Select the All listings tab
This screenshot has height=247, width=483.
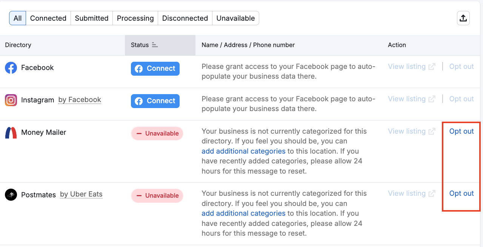(17, 18)
